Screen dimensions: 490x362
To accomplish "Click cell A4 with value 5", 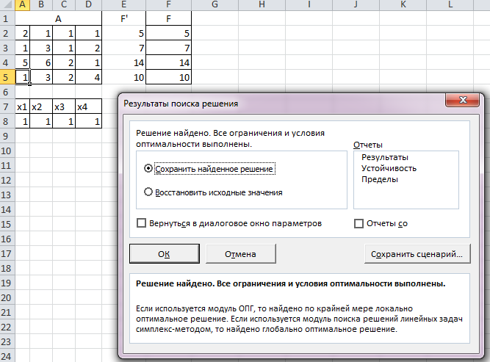I will tap(23, 62).
